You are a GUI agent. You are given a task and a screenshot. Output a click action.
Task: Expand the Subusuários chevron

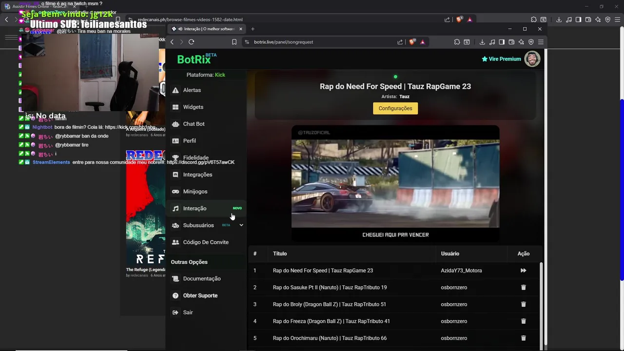pos(241,225)
